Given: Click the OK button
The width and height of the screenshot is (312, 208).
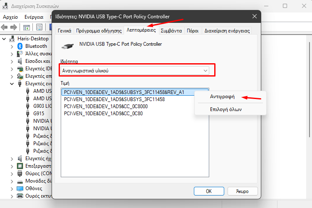Looking at the screenshot, I should pyautogui.click(x=209, y=191).
